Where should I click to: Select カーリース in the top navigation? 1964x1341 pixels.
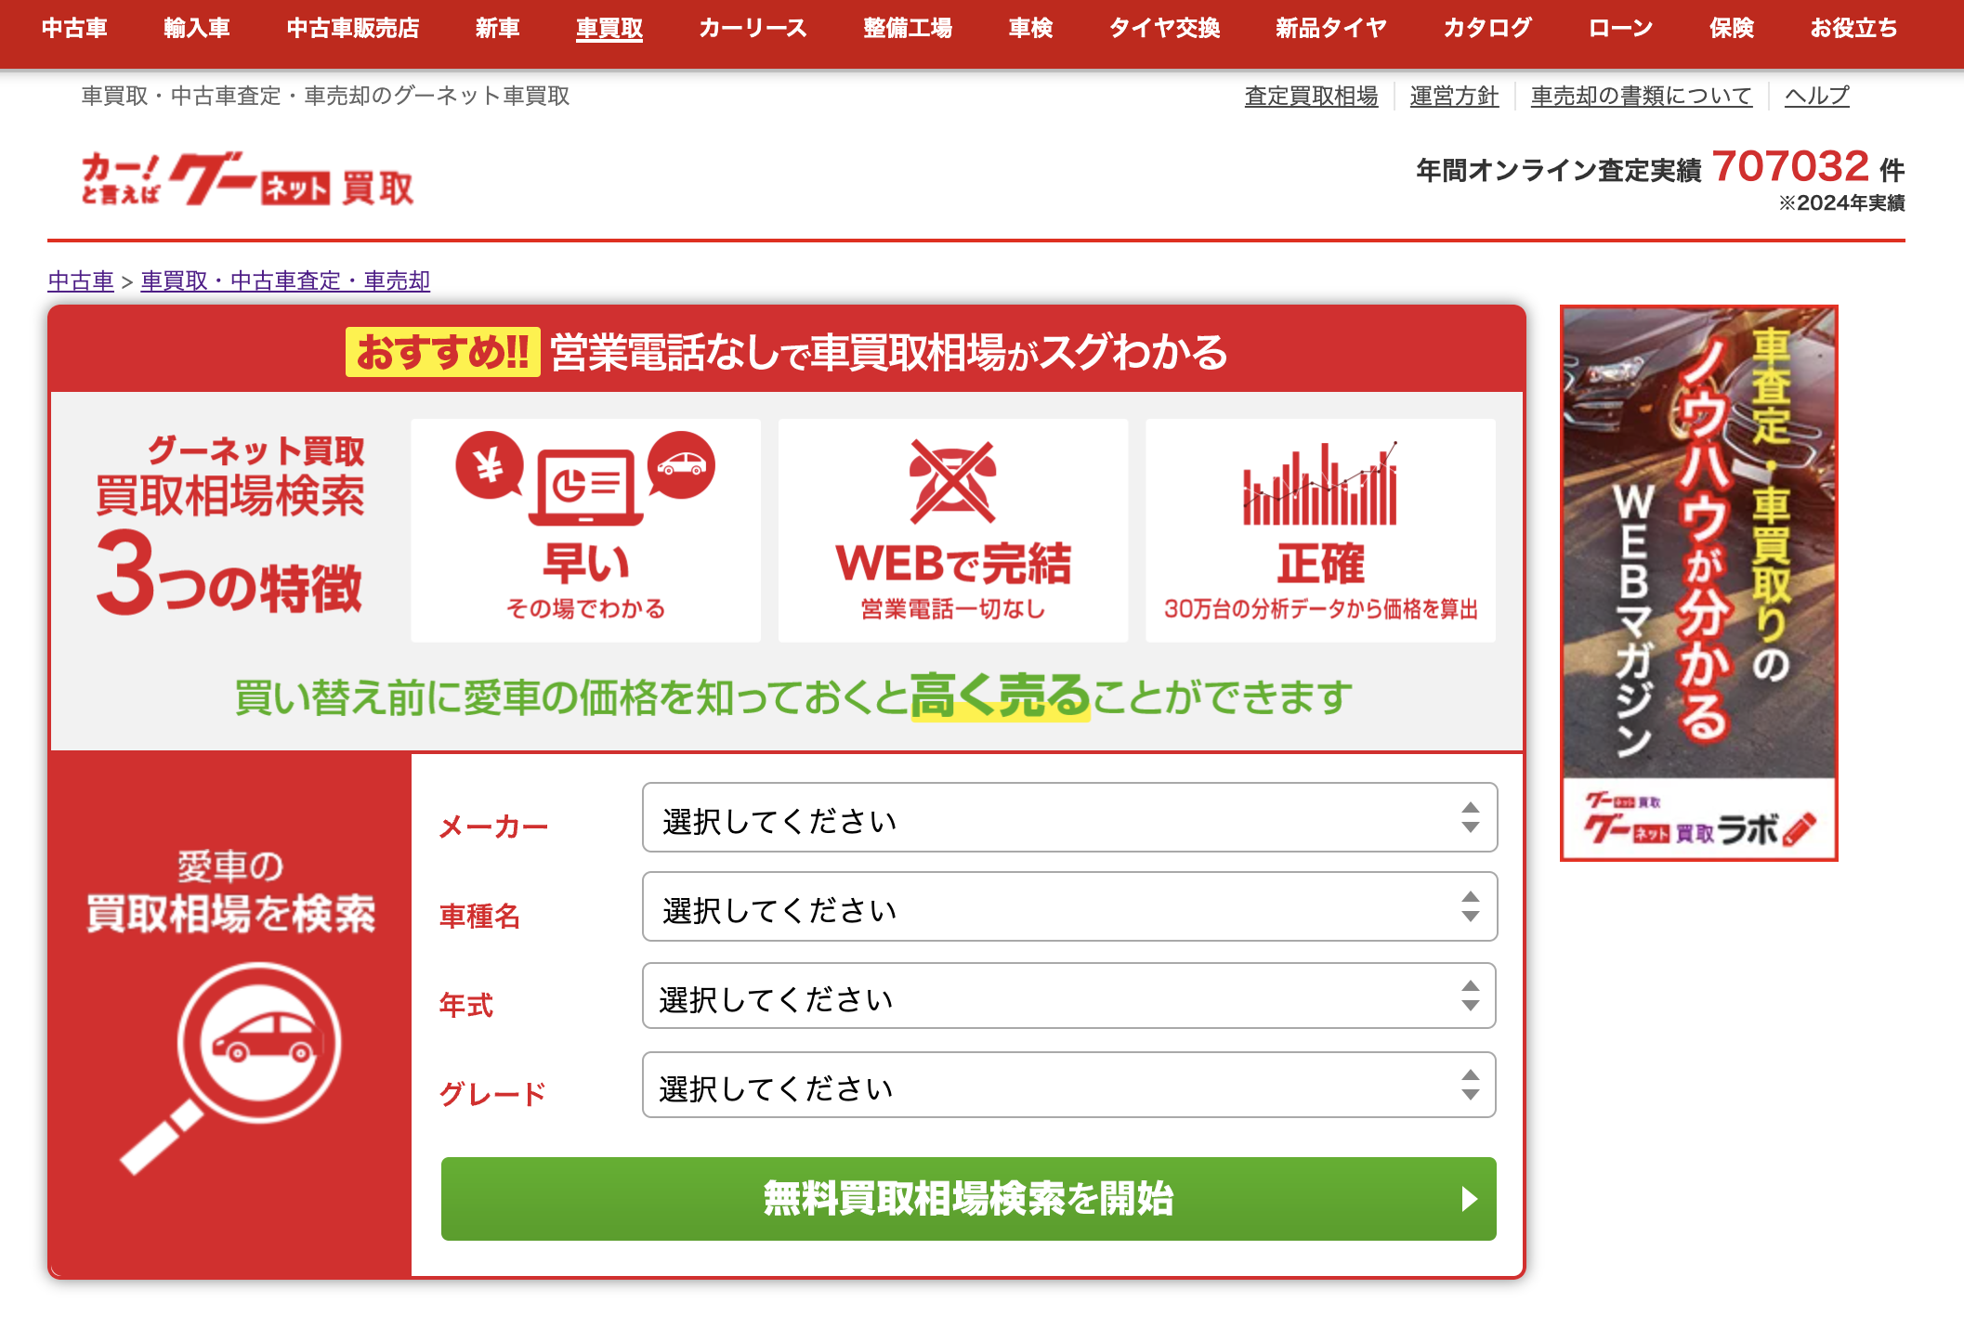click(753, 29)
